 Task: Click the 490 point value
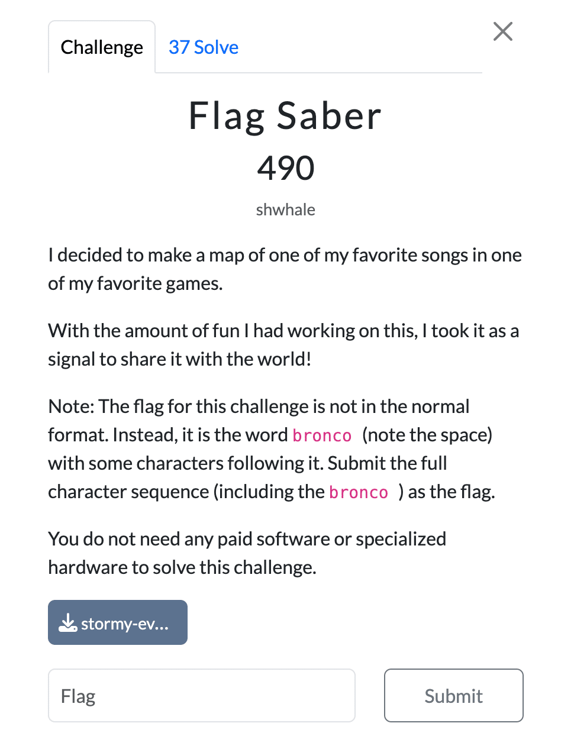tap(286, 168)
